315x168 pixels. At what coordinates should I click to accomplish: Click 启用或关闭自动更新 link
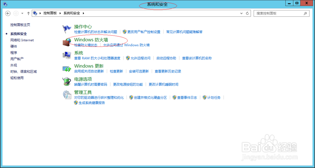(x=89, y=71)
